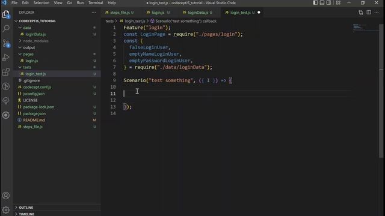Open the Source Control view
The width and height of the screenshot is (385, 216).
[6, 43]
